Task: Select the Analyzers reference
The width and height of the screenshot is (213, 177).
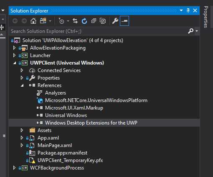Action: point(56,93)
